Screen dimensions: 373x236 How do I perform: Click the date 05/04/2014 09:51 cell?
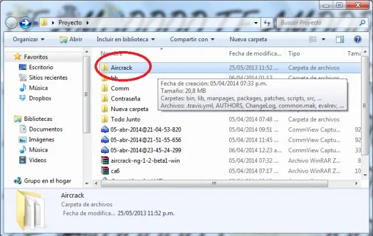[254, 130]
